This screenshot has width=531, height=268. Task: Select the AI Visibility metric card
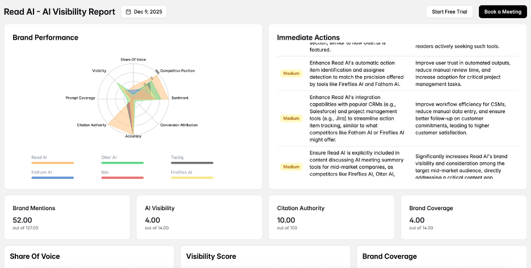click(x=199, y=217)
